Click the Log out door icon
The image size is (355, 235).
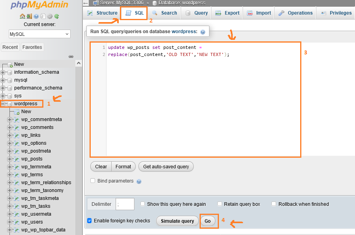29,16
